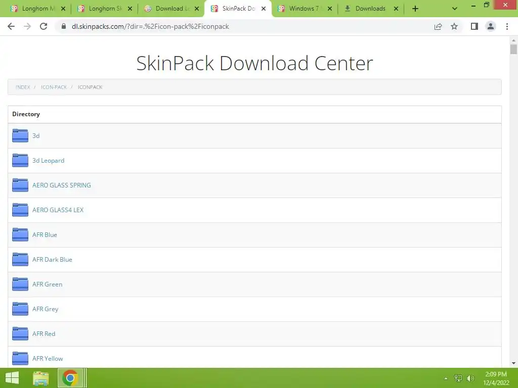The image size is (518, 388).
Task: Click the 3d folder icon
Action: tap(20, 135)
